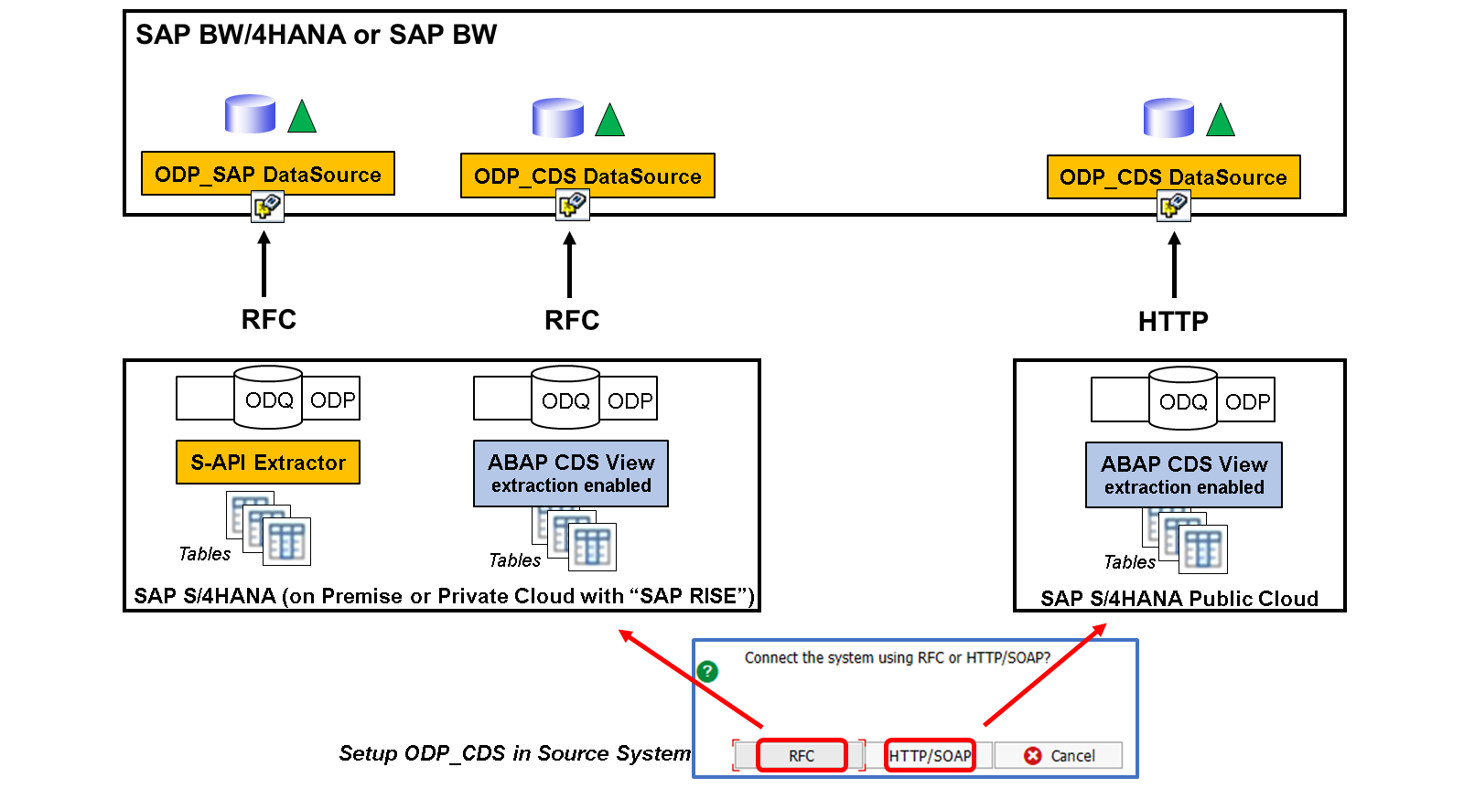1464x788 pixels.
Task: Select the ODP_SAP DataSource box
Action: (x=268, y=174)
